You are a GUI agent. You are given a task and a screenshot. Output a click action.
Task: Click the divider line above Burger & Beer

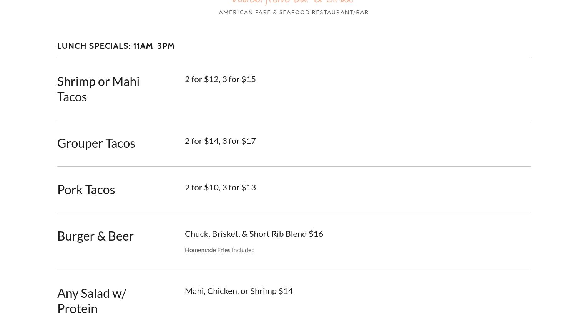[294, 213]
